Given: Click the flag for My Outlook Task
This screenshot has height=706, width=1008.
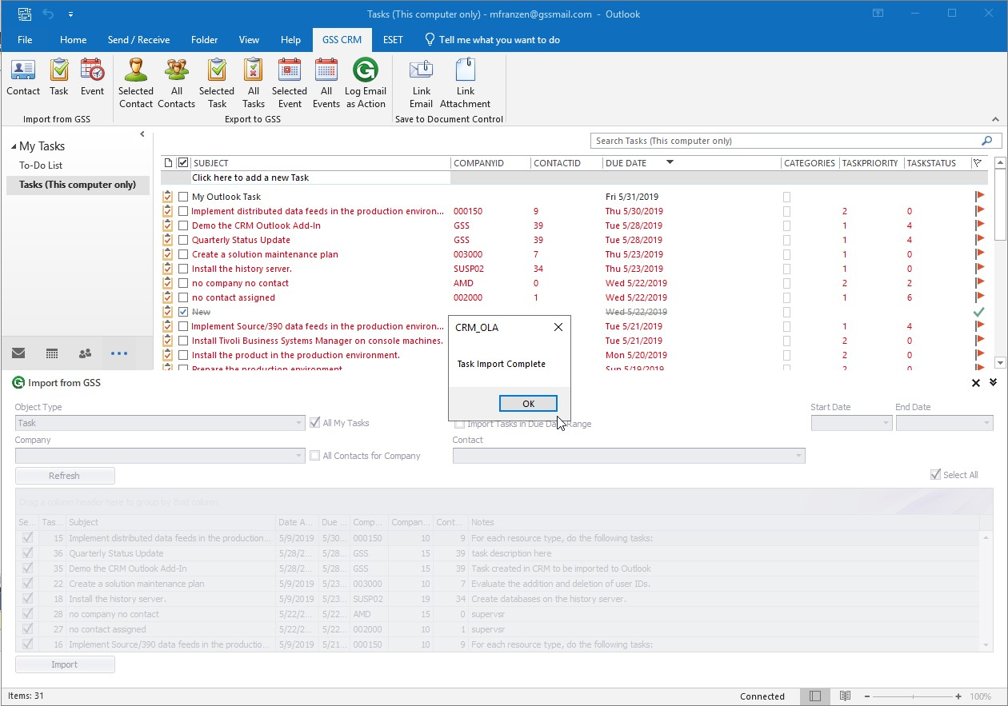Looking at the screenshot, I should [979, 196].
